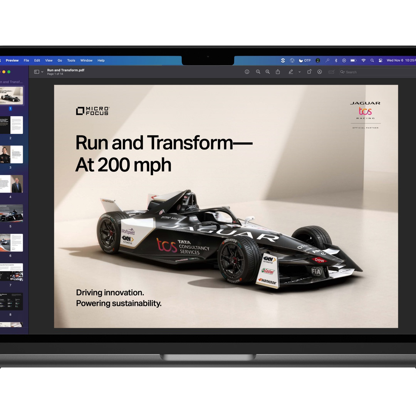Select page 2 thumbnail in sidebar

pos(12,125)
